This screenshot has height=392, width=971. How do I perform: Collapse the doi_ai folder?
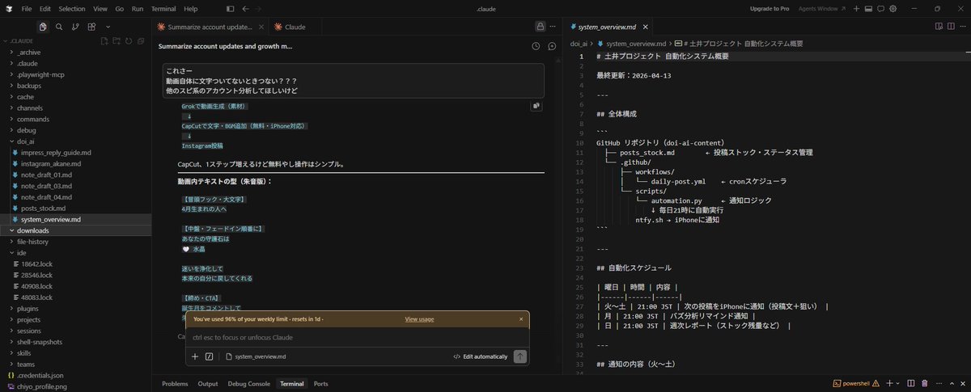pyautogui.click(x=76, y=141)
